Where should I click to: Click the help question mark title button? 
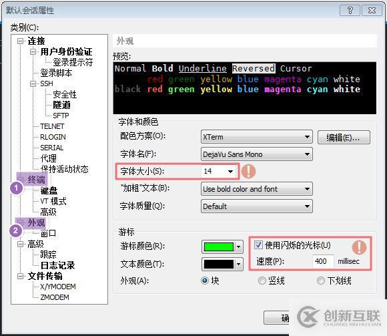click(350, 11)
